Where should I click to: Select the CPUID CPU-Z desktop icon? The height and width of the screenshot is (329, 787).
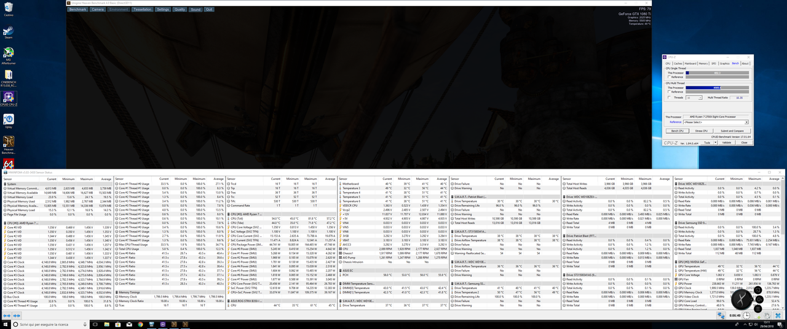[9, 98]
